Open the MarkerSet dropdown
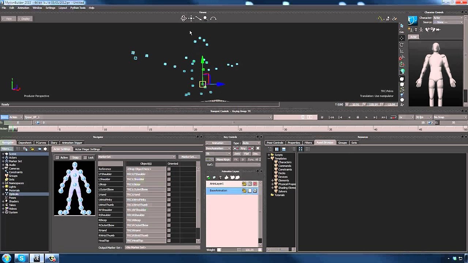 coord(137,157)
